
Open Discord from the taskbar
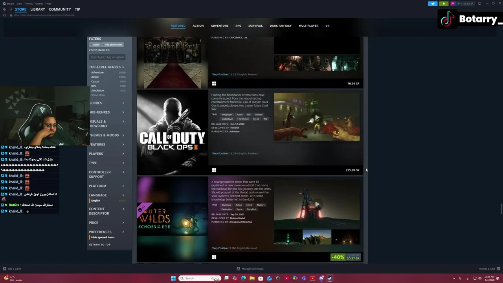tap(321, 278)
